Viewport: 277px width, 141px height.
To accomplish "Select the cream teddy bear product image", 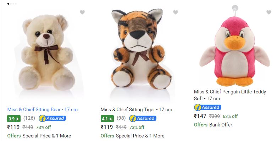I will tap(46, 52).
